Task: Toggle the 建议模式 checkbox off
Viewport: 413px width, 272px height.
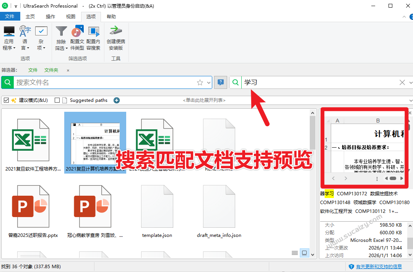Action: (7, 100)
